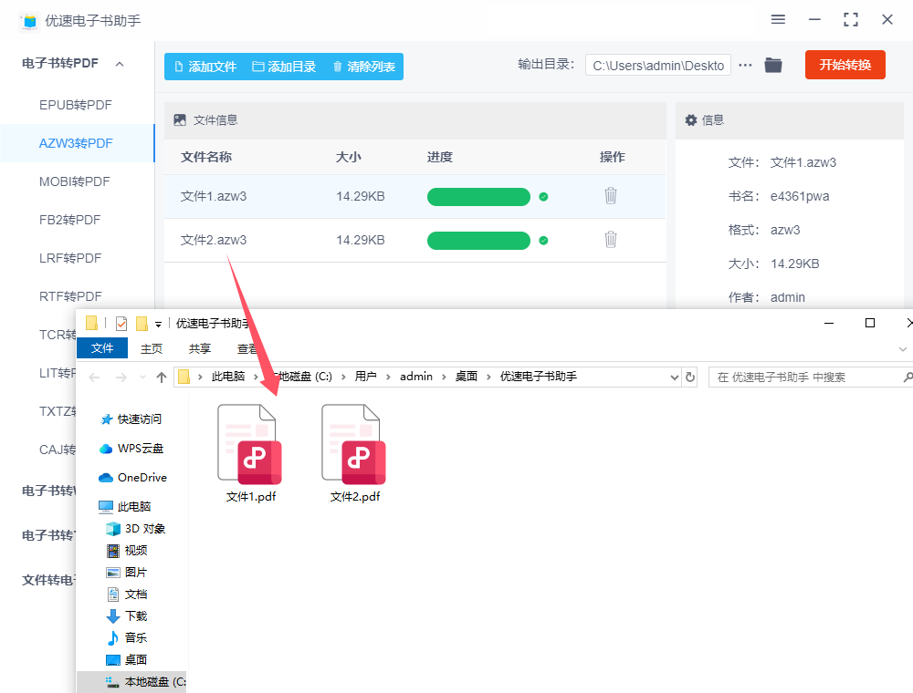Click the progress bar of 文件2.azw3
913x693 pixels.
[478, 240]
